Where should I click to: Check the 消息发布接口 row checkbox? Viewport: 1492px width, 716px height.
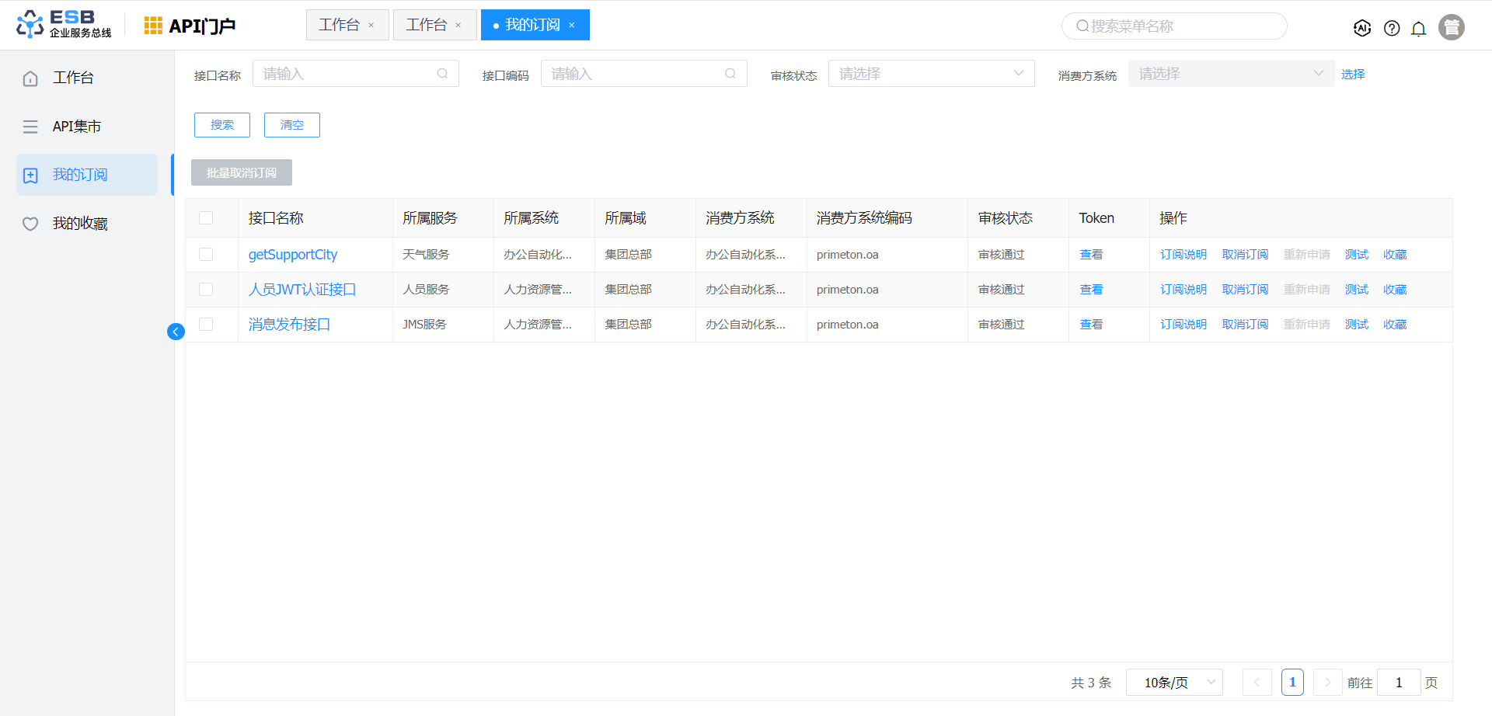pyautogui.click(x=206, y=325)
